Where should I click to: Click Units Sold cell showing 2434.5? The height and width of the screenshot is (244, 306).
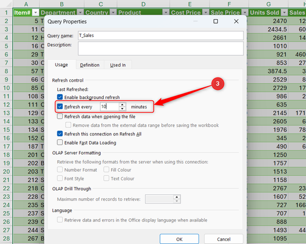point(268,29)
